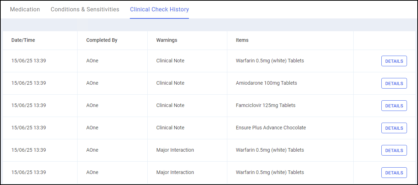
Task: Click the Warnings column header
Action: pyautogui.click(x=166, y=40)
